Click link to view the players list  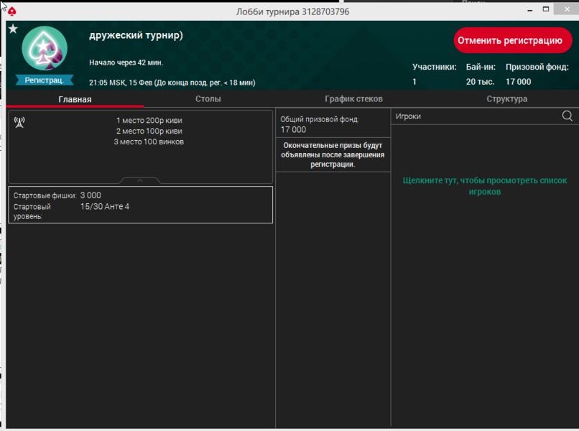(484, 186)
